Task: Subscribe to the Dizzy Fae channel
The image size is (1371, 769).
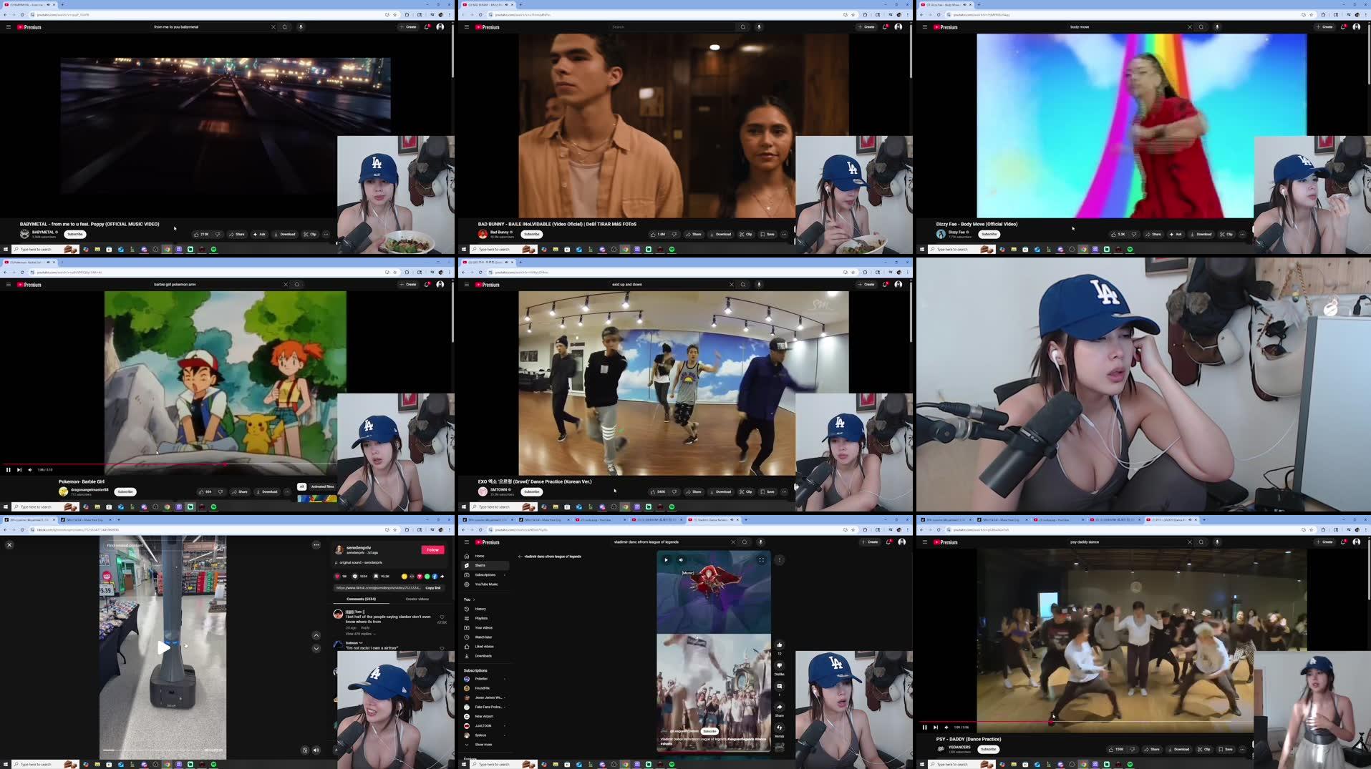Action: [989, 234]
